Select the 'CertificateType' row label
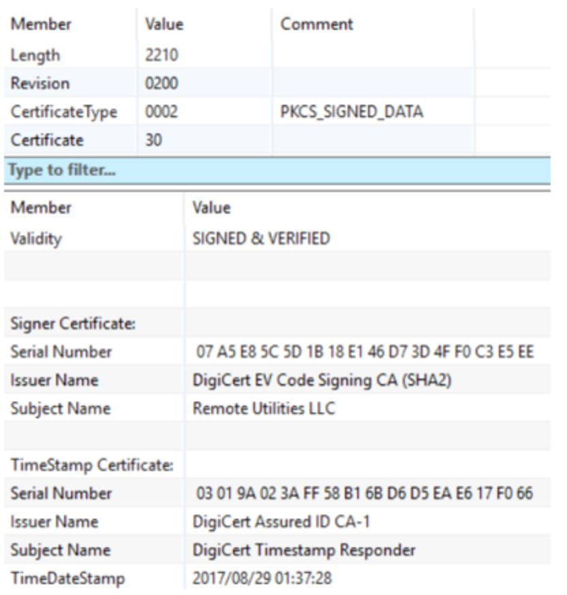This screenshot has width=567, height=595. tap(64, 112)
